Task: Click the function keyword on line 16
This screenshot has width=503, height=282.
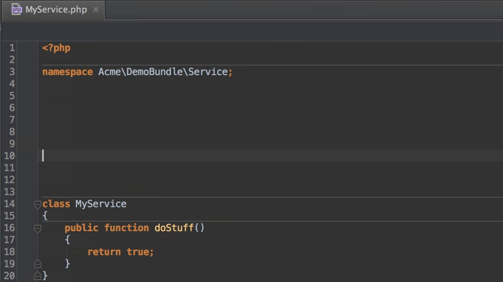Action: (x=127, y=228)
